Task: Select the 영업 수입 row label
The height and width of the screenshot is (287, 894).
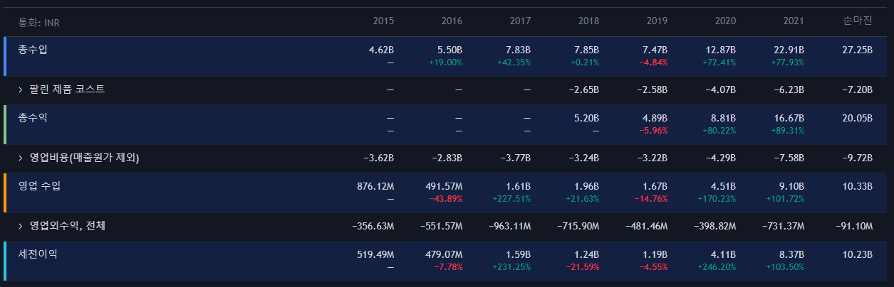Action: click(40, 186)
